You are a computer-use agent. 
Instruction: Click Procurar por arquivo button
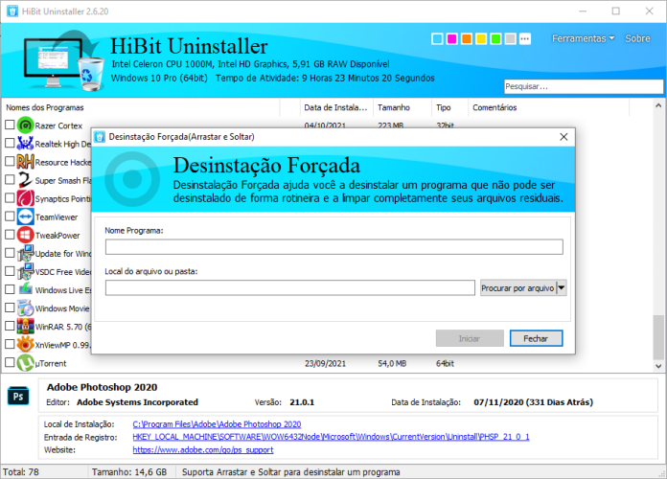(x=517, y=288)
